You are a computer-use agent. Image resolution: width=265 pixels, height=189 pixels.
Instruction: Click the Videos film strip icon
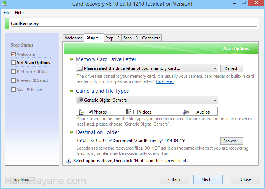pos(129,112)
